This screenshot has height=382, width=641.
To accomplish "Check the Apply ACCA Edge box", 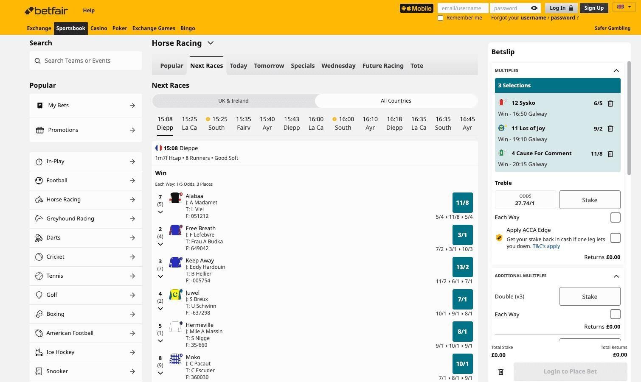I will tap(615, 238).
